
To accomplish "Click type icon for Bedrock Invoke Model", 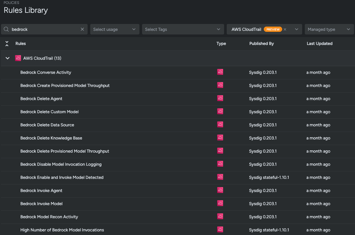I will 220,203.
